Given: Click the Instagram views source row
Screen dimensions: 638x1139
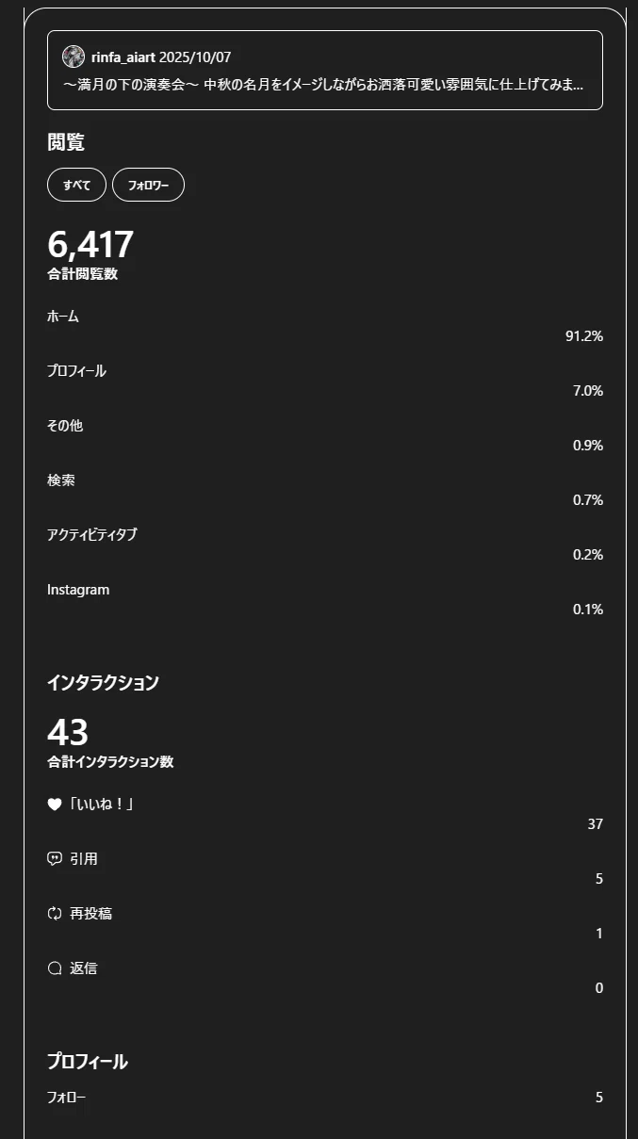Looking at the screenshot, I should (x=325, y=599).
